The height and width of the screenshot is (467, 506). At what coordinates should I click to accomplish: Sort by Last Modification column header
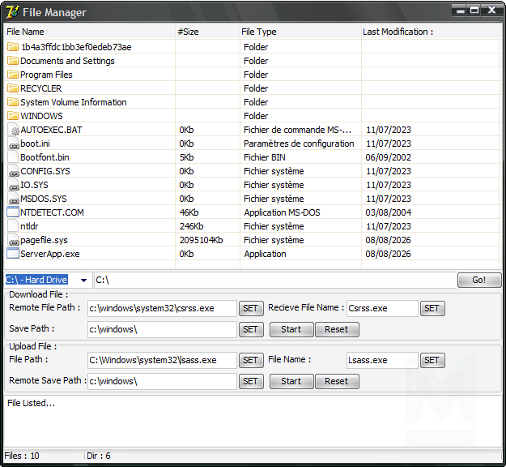click(x=431, y=32)
